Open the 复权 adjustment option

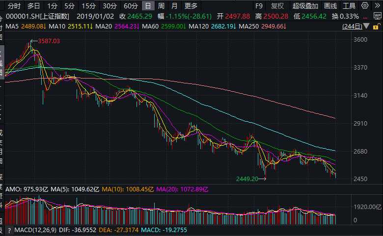tap(277, 6)
